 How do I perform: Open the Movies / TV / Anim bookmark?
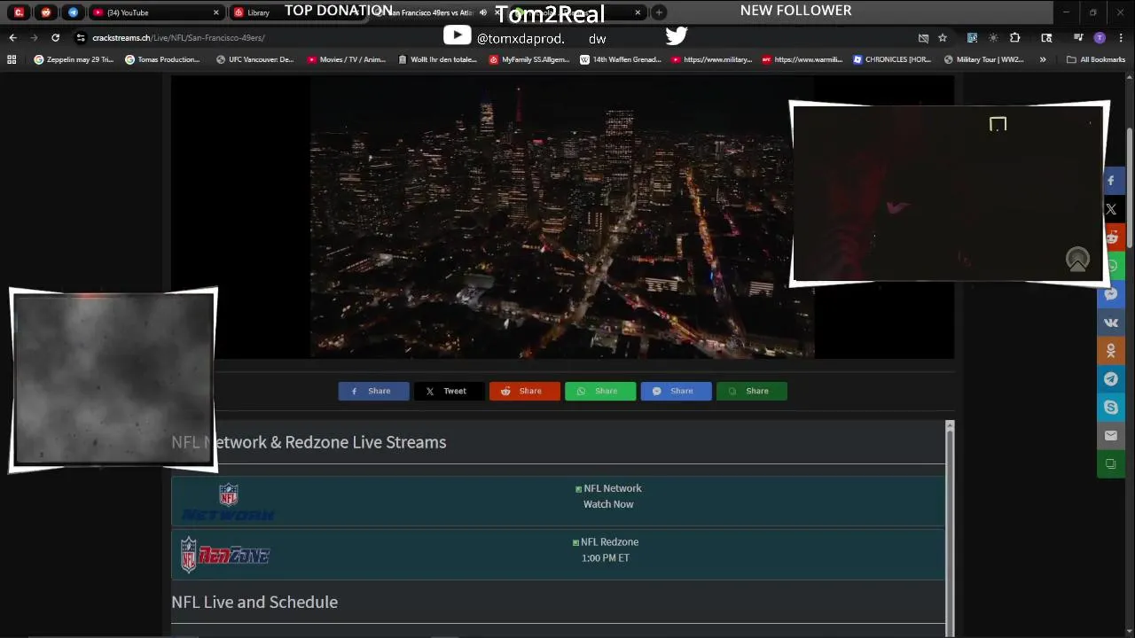346,59
